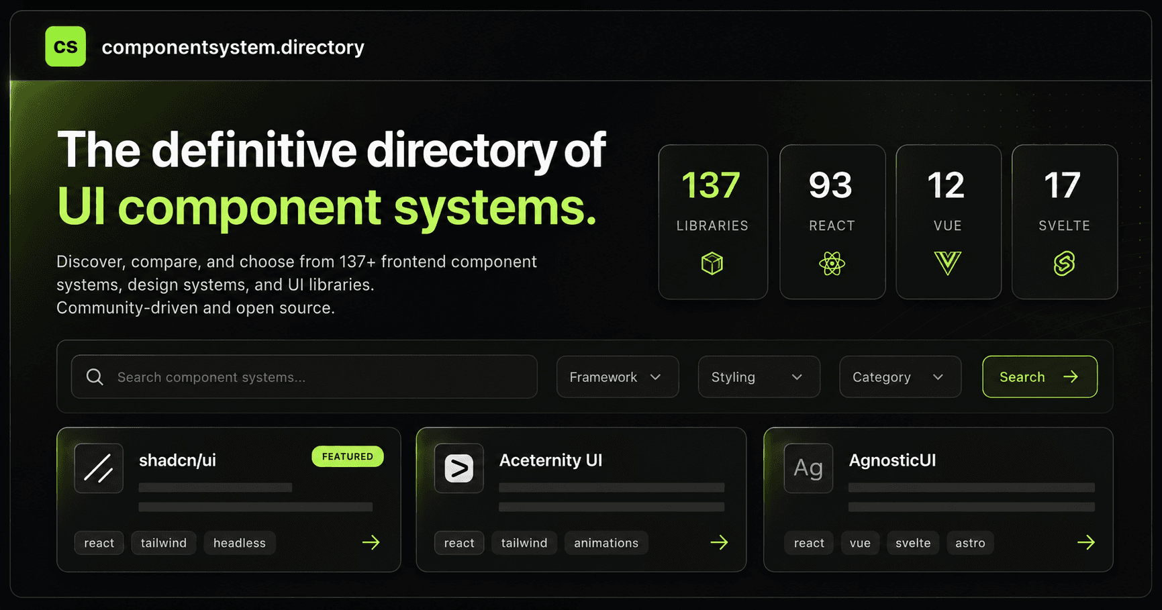Click the arrow on Aceternity UI card
This screenshot has width=1162, height=610.
(720, 542)
